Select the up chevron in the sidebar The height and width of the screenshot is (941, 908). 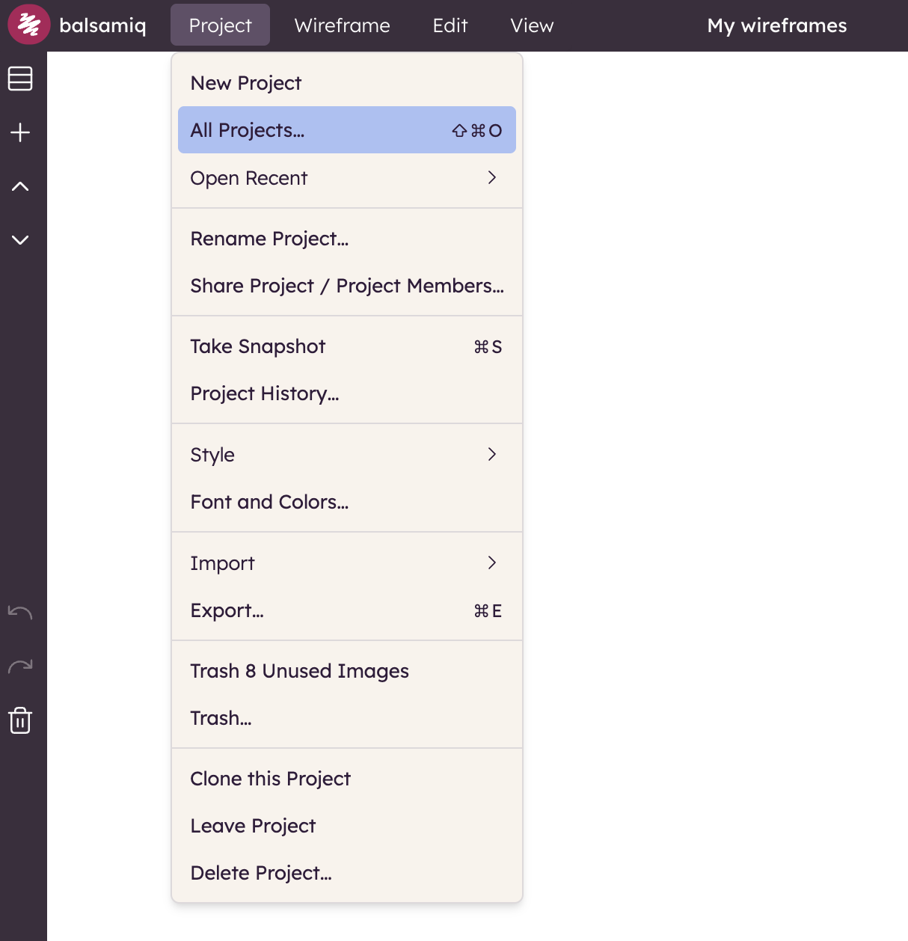20,186
